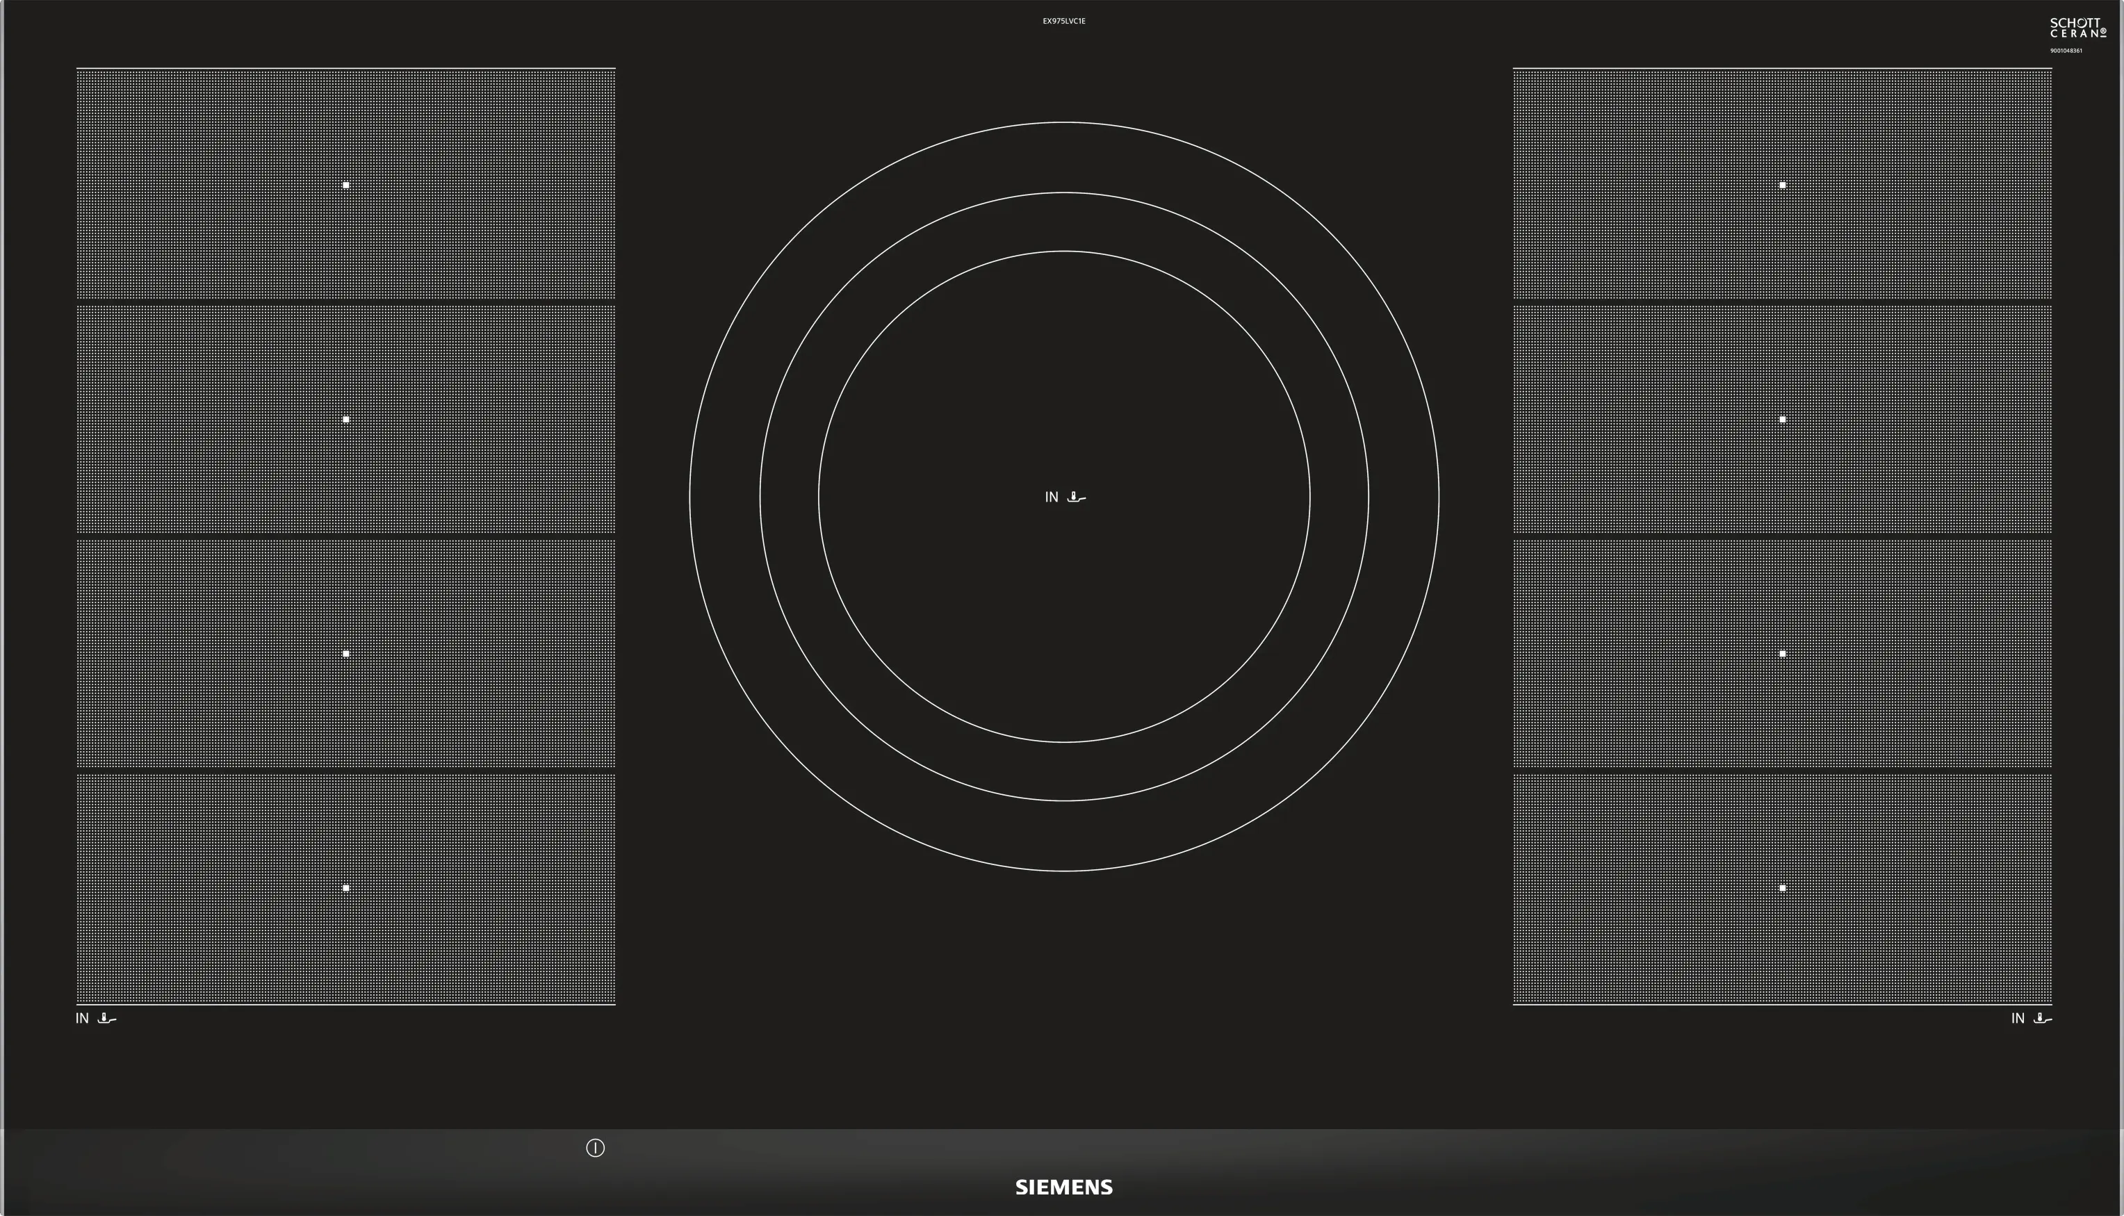Image resolution: width=2124 pixels, height=1216 pixels.
Task: Click the SCHOTT CERAN logo
Action: coord(2077,28)
